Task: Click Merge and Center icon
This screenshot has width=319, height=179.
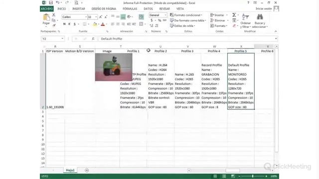Action: tap(141, 24)
